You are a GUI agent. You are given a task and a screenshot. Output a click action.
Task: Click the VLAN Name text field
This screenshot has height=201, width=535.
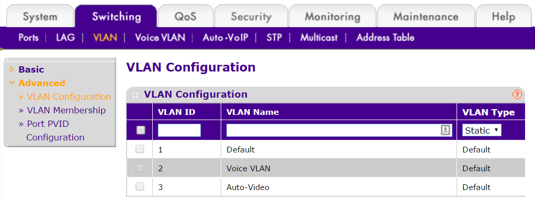coord(339,130)
